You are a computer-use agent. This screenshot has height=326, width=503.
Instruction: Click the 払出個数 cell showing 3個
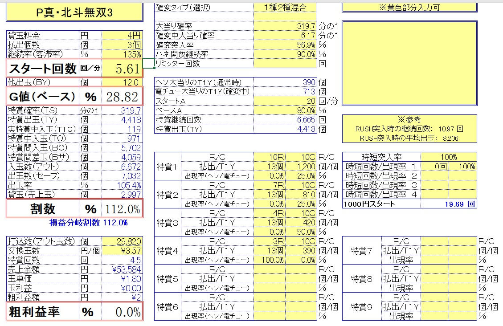pos(122,45)
